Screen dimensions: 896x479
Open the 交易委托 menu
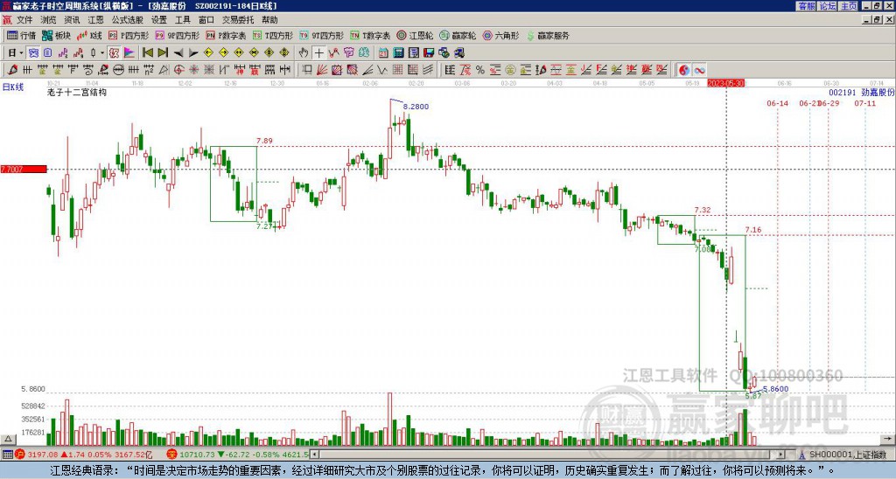click(238, 20)
